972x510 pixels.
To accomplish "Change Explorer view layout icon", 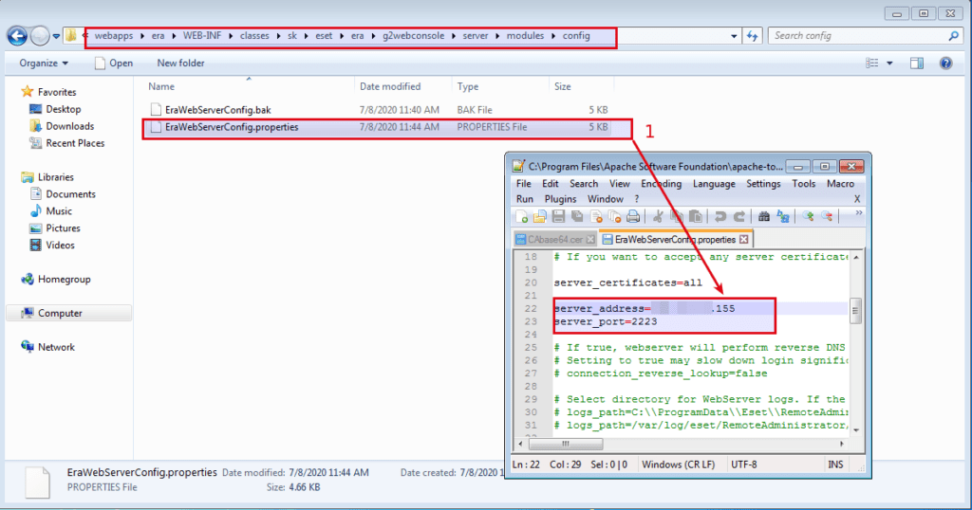I will [x=872, y=64].
